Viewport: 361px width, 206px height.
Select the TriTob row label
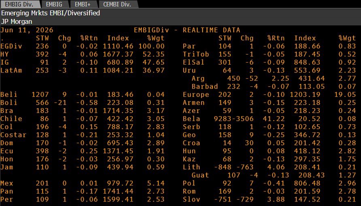[196, 54]
